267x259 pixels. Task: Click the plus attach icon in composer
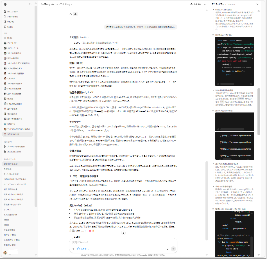click(x=73, y=249)
